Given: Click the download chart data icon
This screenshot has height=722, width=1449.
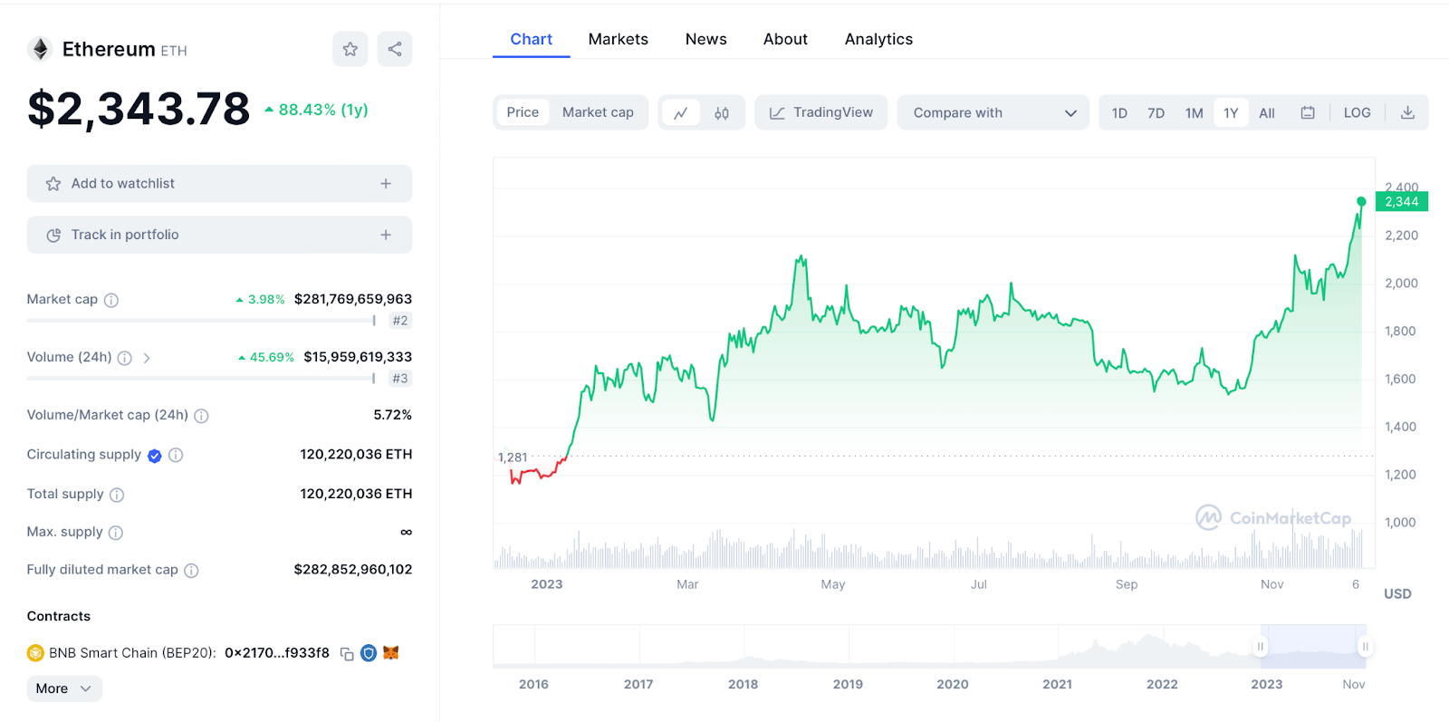Looking at the screenshot, I should [1407, 113].
